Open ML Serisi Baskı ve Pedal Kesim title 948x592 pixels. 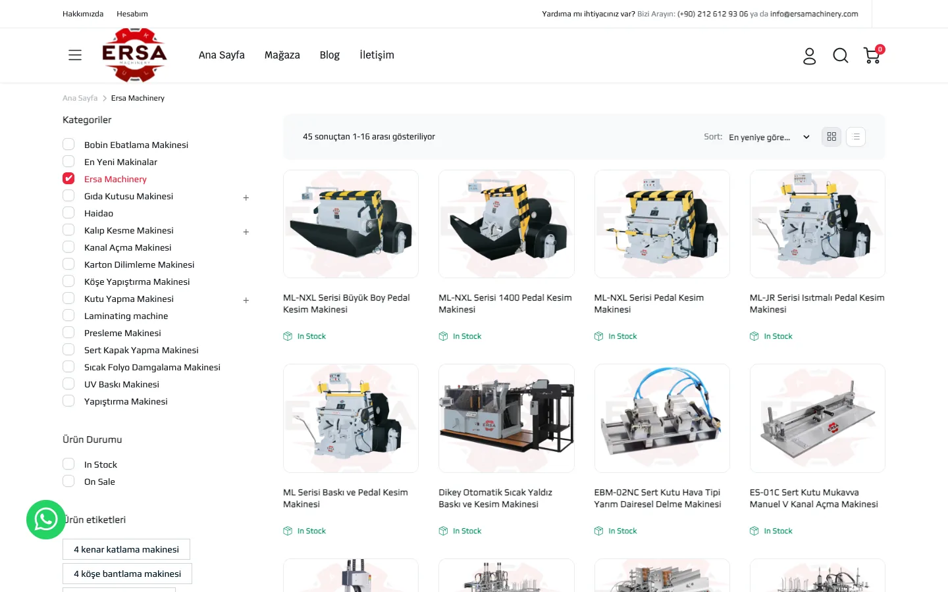(346, 498)
